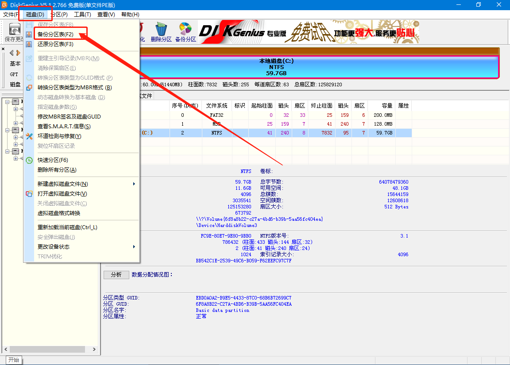Image resolution: width=510 pixels, height=365 pixels.
Task: Click the 属性 column header
Action: (403, 106)
